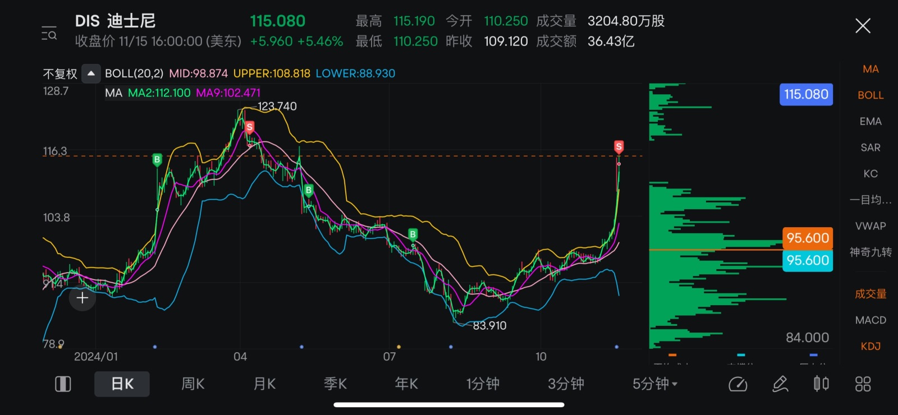Open the stock search list icon

pos(49,33)
